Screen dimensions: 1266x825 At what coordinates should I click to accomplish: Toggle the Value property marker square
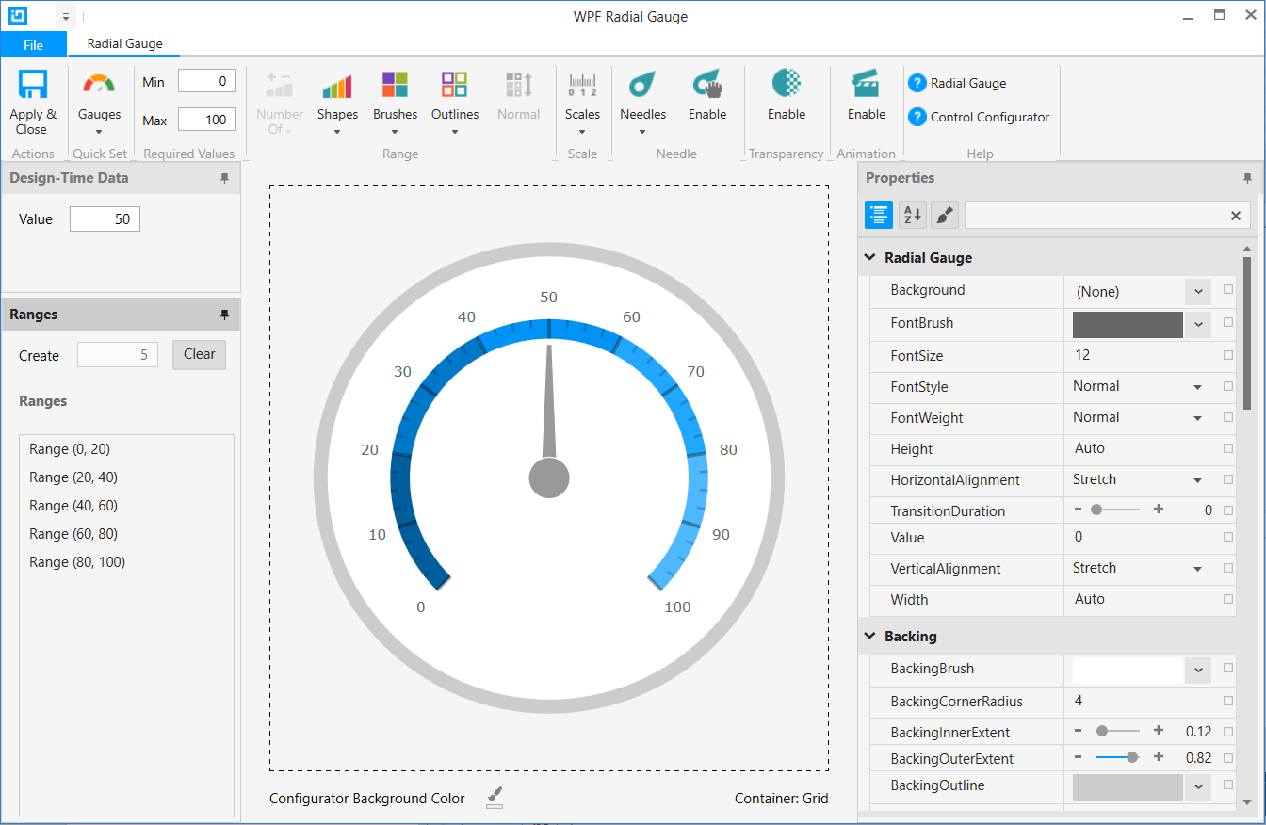[1228, 537]
